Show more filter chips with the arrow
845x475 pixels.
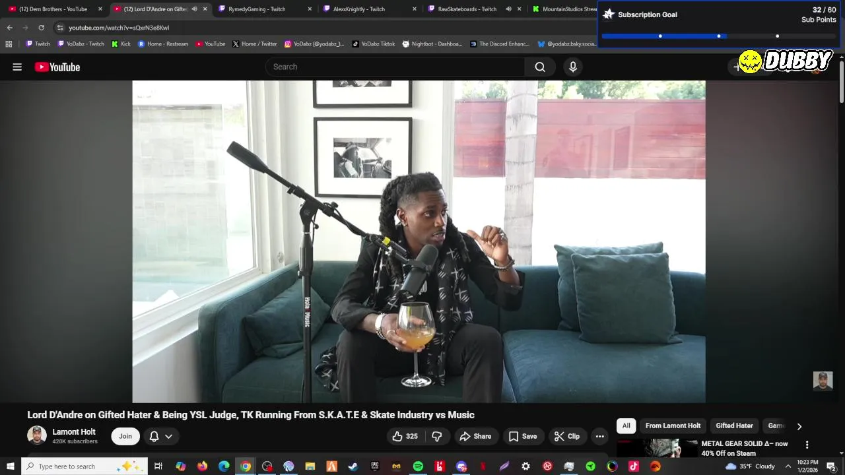point(799,426)
